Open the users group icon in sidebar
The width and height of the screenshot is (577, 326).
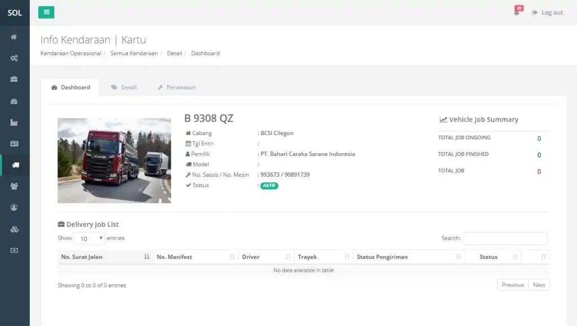click(14, 186)
